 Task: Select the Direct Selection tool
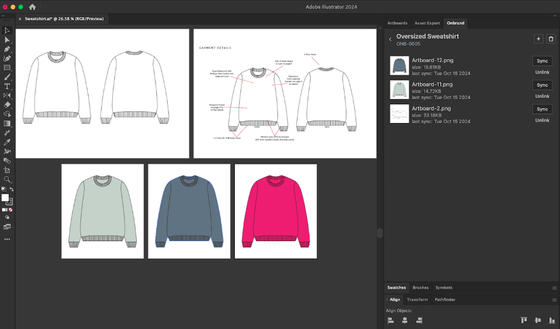[x=7, y=40]
